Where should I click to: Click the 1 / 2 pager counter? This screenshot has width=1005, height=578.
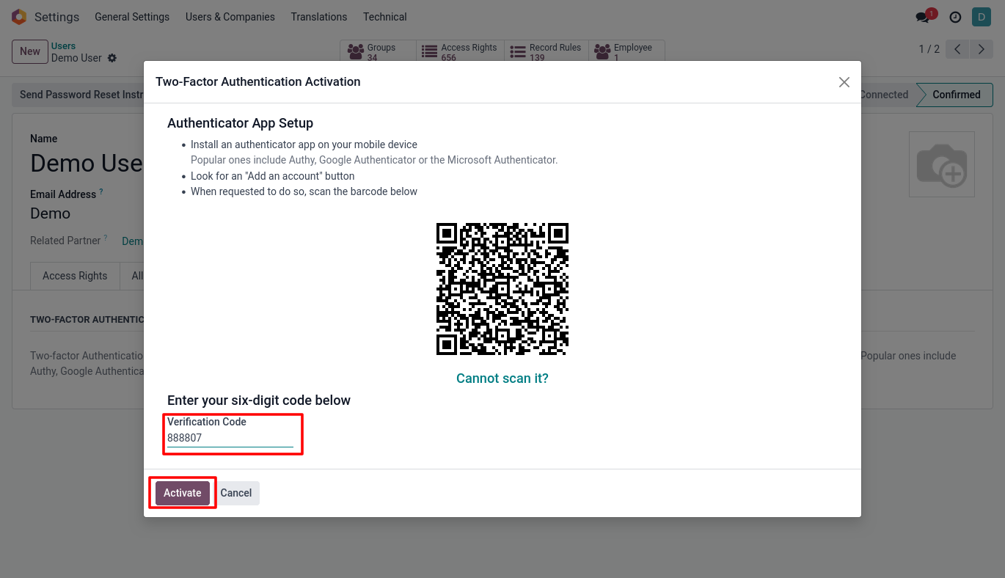[929, 49]
